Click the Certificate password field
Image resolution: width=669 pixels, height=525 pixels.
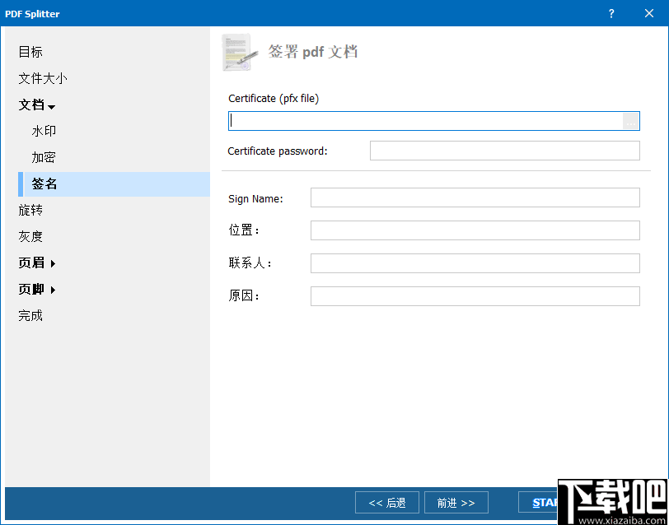[503, 151]
